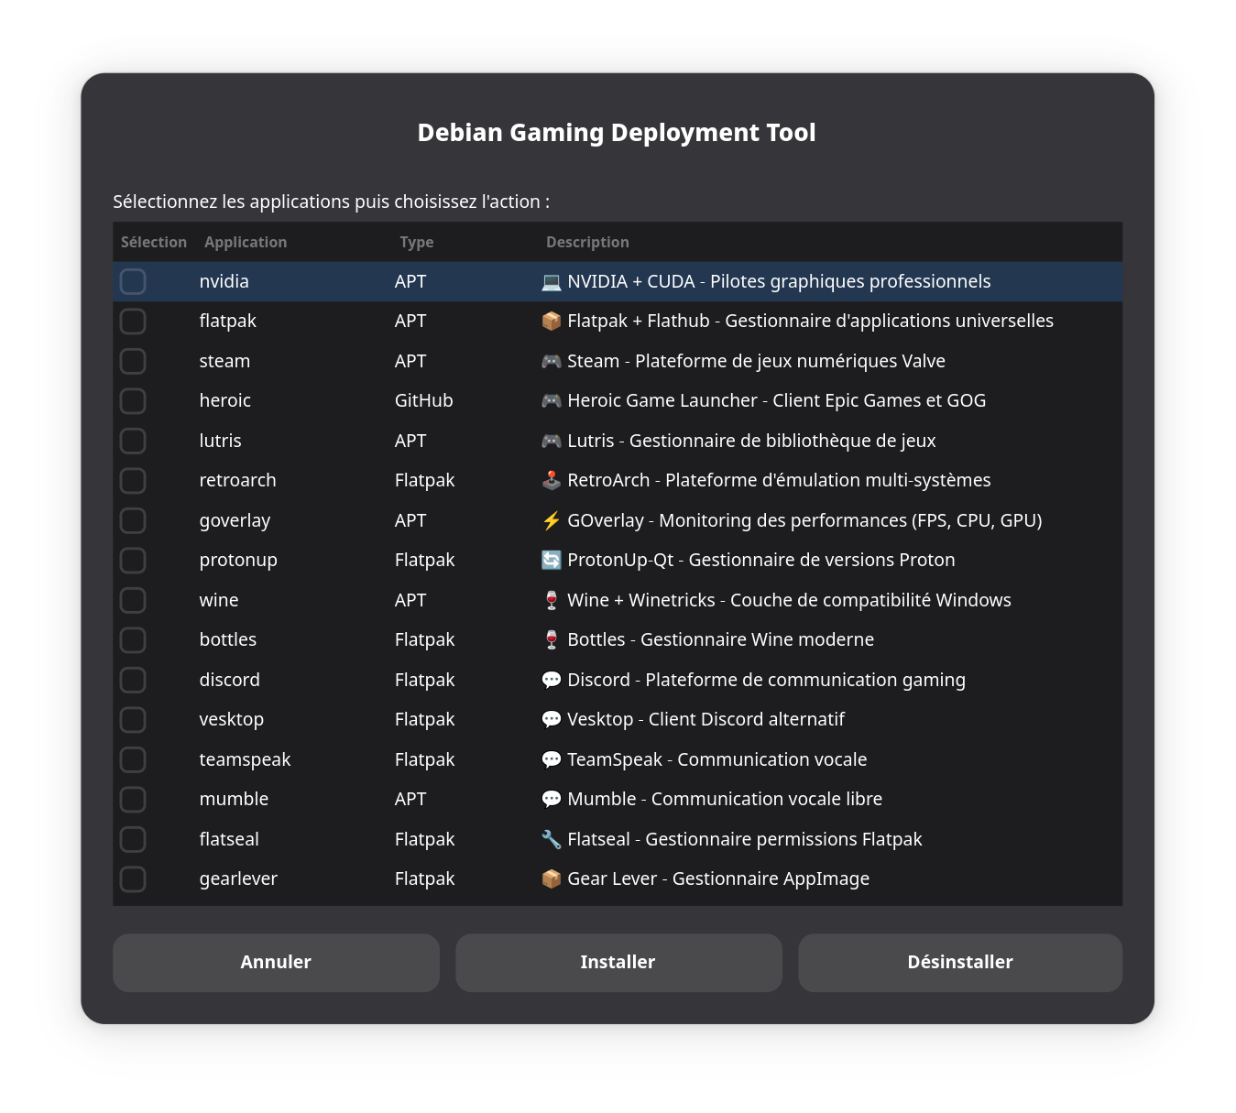Click the Type column header

pos(416,242)
